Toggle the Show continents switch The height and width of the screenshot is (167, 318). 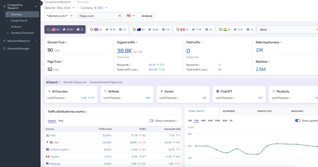click(x=151, y=121)
